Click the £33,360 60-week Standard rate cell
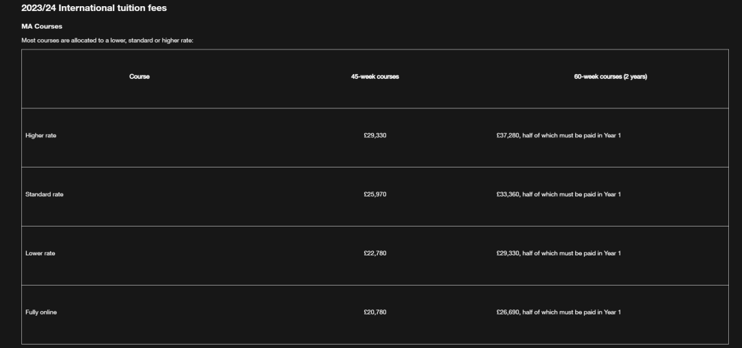The image size is (742, 348). pyautogui.click(x=559, y=194)
